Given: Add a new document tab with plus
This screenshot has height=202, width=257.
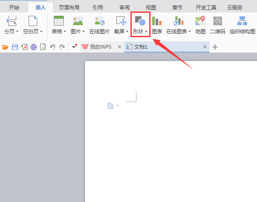Looking at the screenshot, I should point(215,47).
